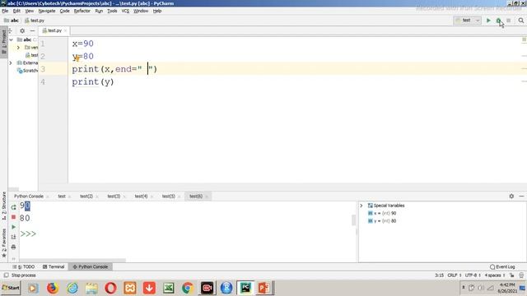Image resolution: width=527 pixels, height=296 pixels.
Task: Open Chrome from the taskbar
Action: [188, 288]
